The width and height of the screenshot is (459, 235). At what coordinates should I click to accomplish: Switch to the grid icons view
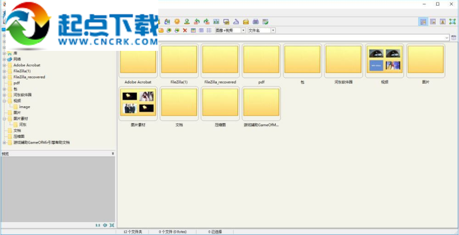(x=201, y=31)
